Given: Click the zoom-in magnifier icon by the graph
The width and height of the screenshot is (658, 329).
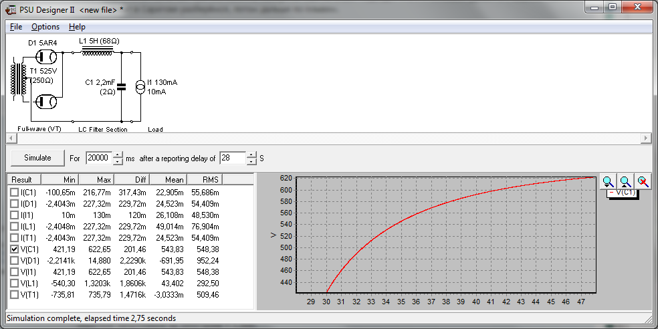Looking at the screenshot, I should coord(608,181).
